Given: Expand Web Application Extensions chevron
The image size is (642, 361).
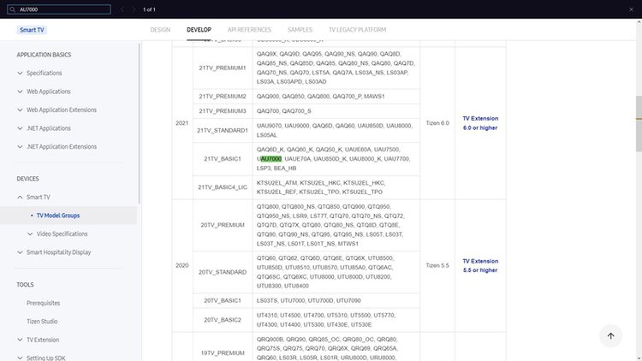Looking at the screenshot, I should tap(20, 110).
